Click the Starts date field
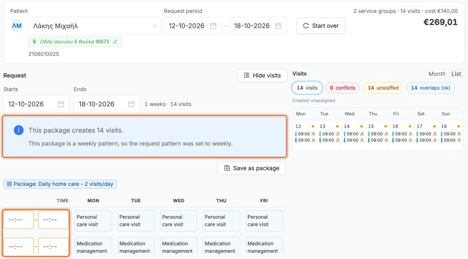The width and height of the screenshot is (468, 259). tap(36, 104)
